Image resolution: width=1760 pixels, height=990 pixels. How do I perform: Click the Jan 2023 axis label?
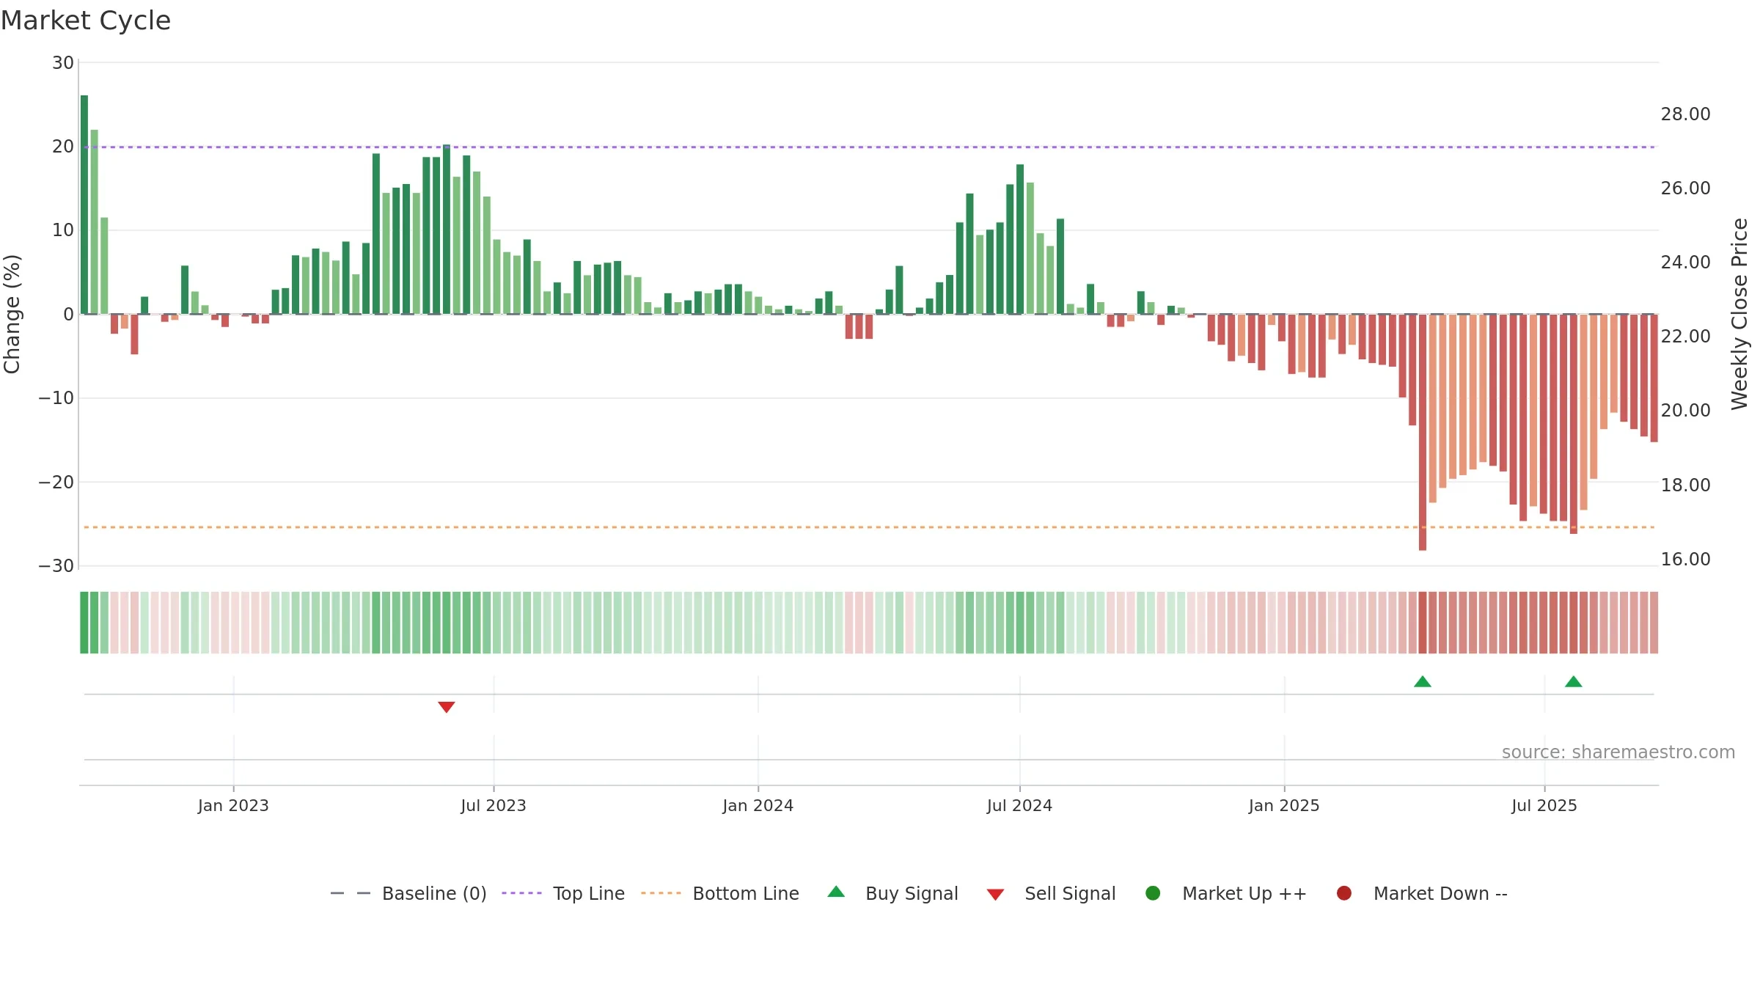click(x=233, y=806)
